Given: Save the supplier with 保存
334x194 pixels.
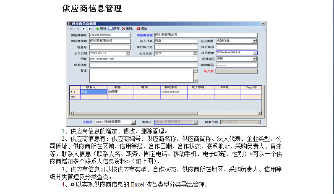Looking at the screenshot, I should (114, 29).
